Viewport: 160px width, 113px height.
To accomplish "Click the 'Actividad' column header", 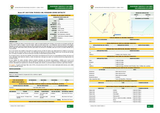I will pyautogui.click(x=102, y=70).
